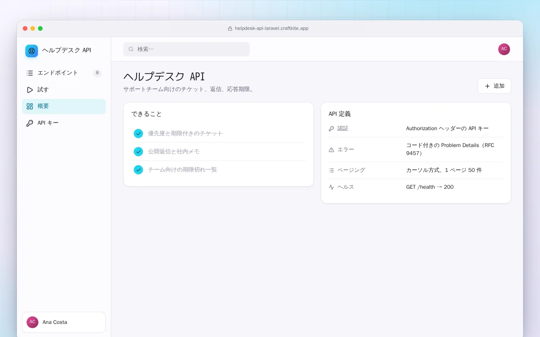Click the key icon beside 認証
Image resolution: width=540 pixels, height=337 pixels.
331,128
